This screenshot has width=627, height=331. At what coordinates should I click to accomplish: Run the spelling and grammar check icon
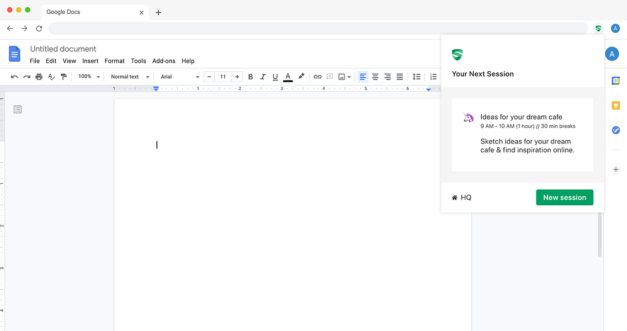pos(51,77)
